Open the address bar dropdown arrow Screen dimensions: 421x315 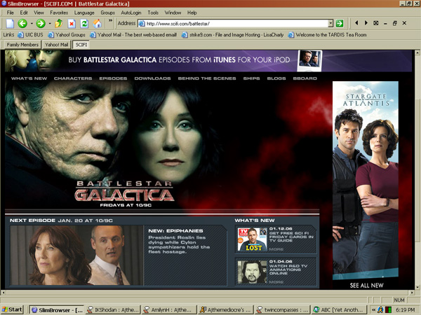pyautogui.click(x=330, y=24)
